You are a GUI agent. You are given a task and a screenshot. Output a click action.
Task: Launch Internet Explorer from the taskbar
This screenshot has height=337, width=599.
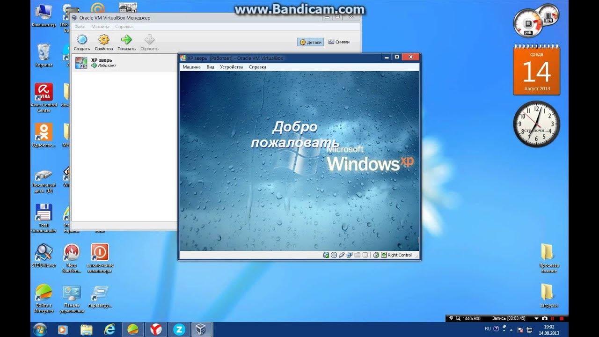pos(110,330)
